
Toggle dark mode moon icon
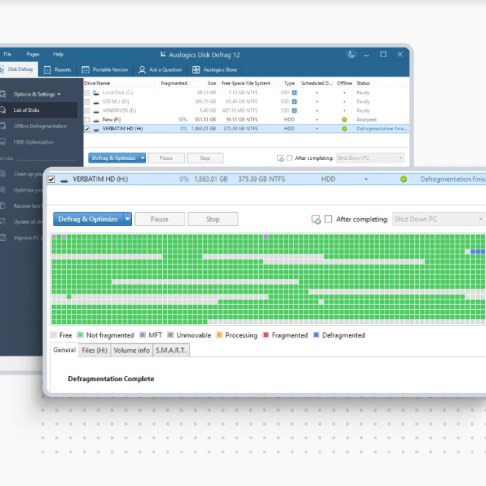(351, 55)
